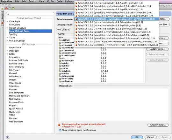Click the search magnifier icon in settings
This screenshot has height=140, width=172.
tap(8, 14)
